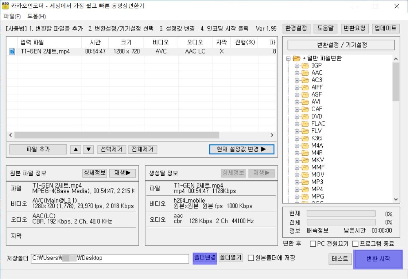Screen dimensions: 408x279
Task: Click the 테스트 button
Action: click(x=340, y=259)
